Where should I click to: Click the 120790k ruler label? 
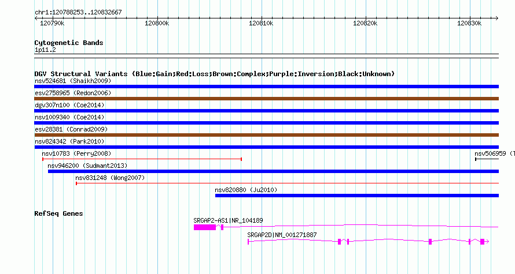tap(52, 24)
